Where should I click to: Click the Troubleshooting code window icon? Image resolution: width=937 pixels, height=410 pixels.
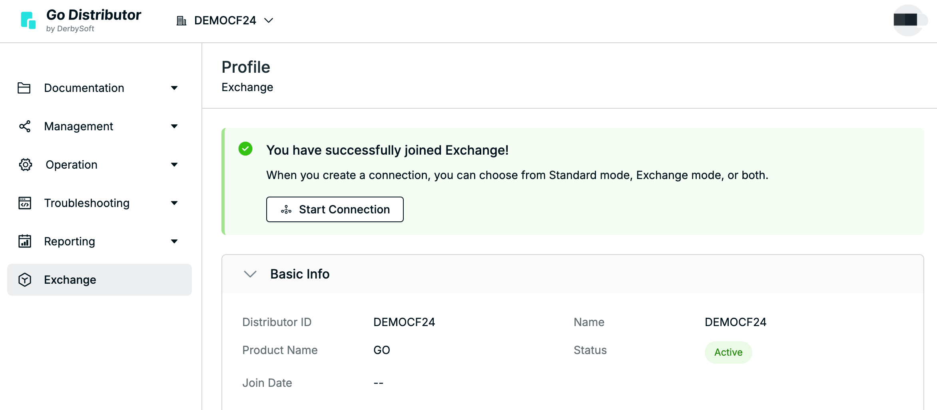click(x=25, y=203)
